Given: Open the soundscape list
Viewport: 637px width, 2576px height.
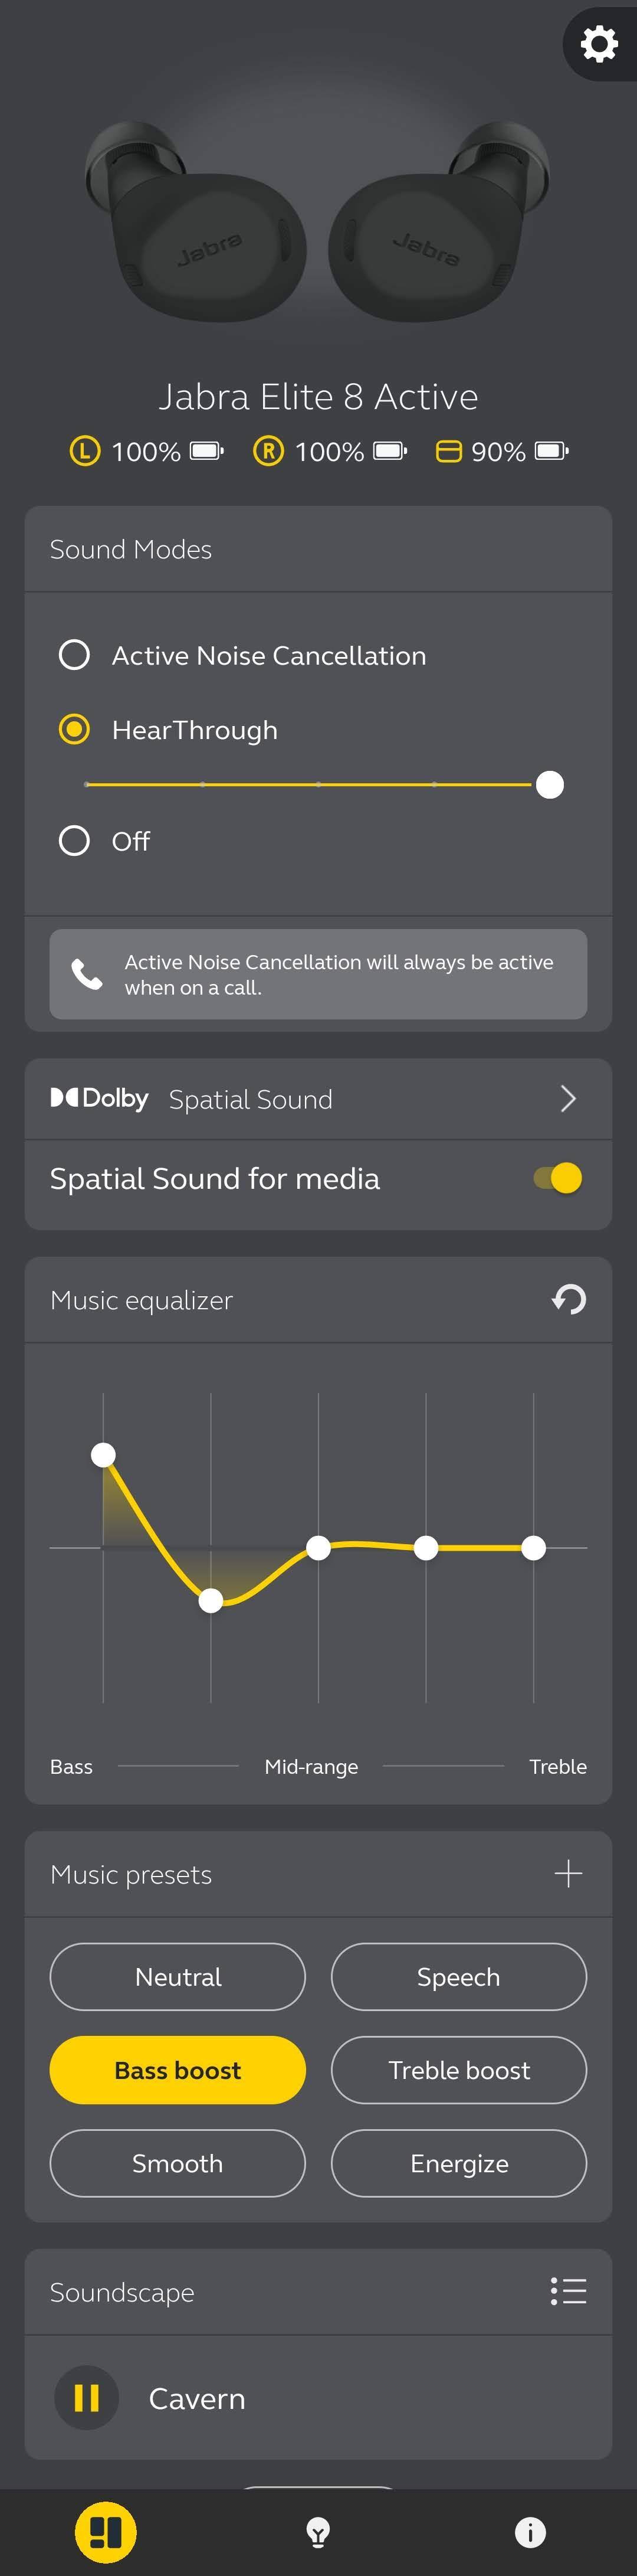Looking at the screenshot, I should [x=568, y=2291].
